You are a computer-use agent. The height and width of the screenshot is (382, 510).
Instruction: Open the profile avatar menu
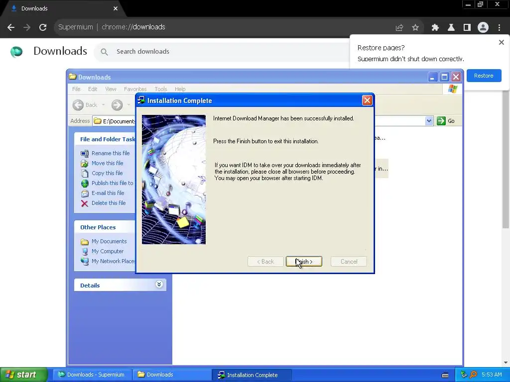(483, 28)
